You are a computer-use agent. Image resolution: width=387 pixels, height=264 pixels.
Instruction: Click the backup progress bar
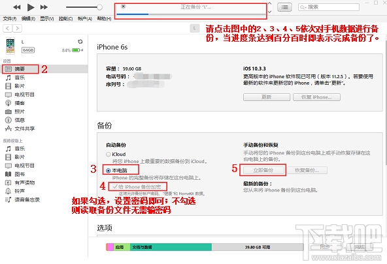[x=190, y=14]
